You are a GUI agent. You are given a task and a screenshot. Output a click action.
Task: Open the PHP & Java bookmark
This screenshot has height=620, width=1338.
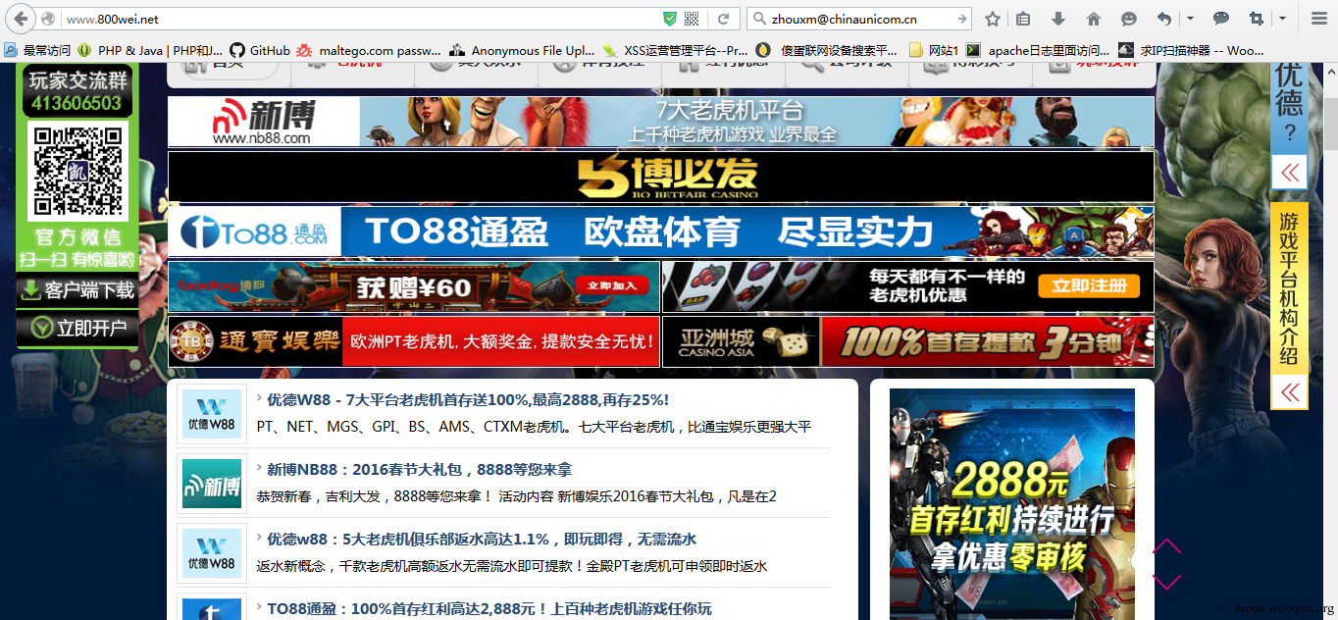click(150, 50)
